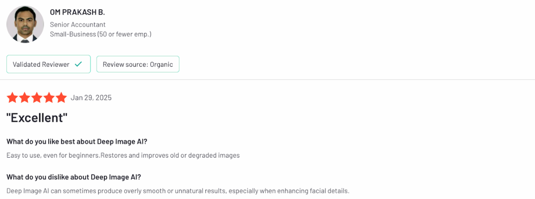Select the first rating star
535x199 pixels.
point(13,98)
